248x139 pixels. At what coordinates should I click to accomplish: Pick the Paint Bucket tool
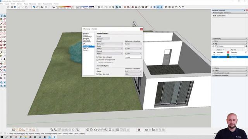pos(2,19)
